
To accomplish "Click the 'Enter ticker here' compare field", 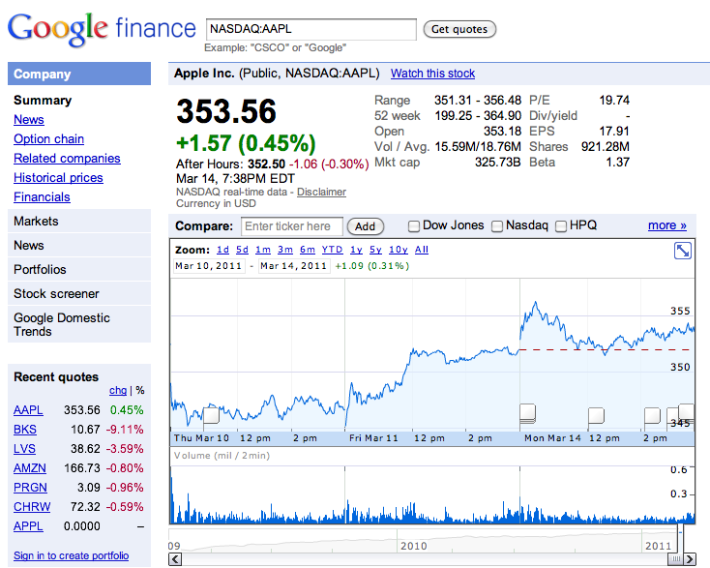I will [x=291, y=226].
